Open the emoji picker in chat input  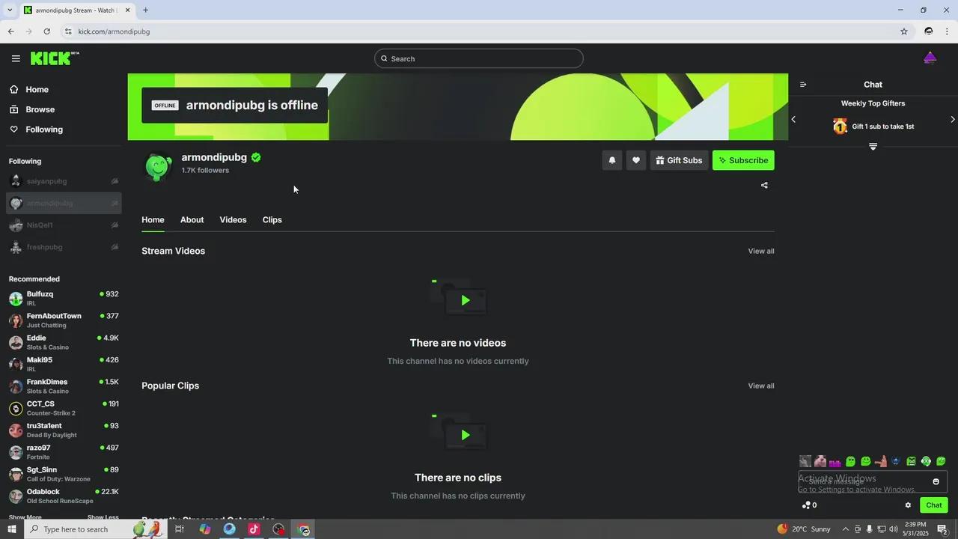tap(936, 481)
